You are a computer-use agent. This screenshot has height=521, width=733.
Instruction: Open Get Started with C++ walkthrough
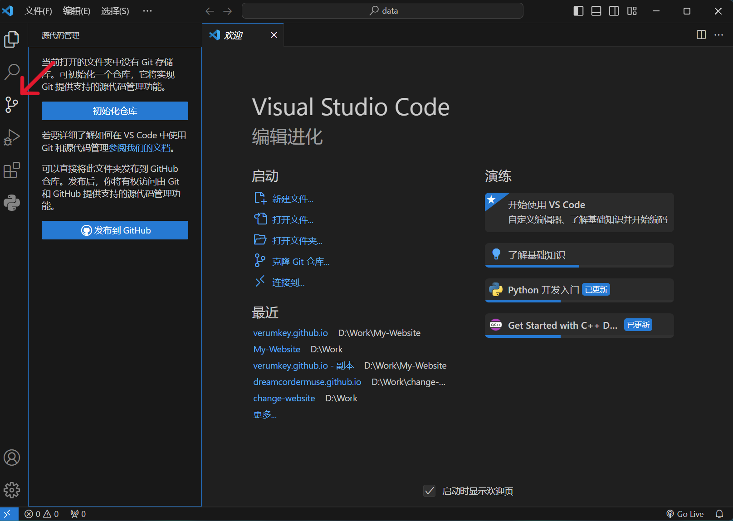click(579, 326)
